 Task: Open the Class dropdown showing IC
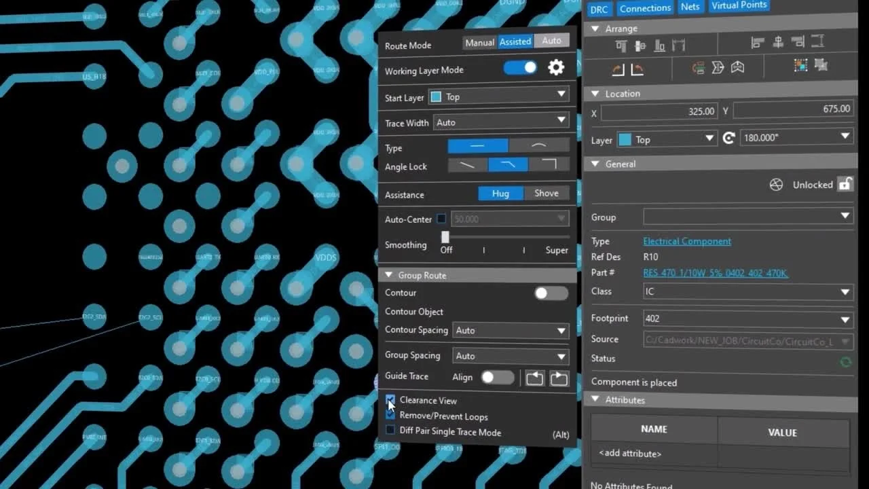point(748,291)
